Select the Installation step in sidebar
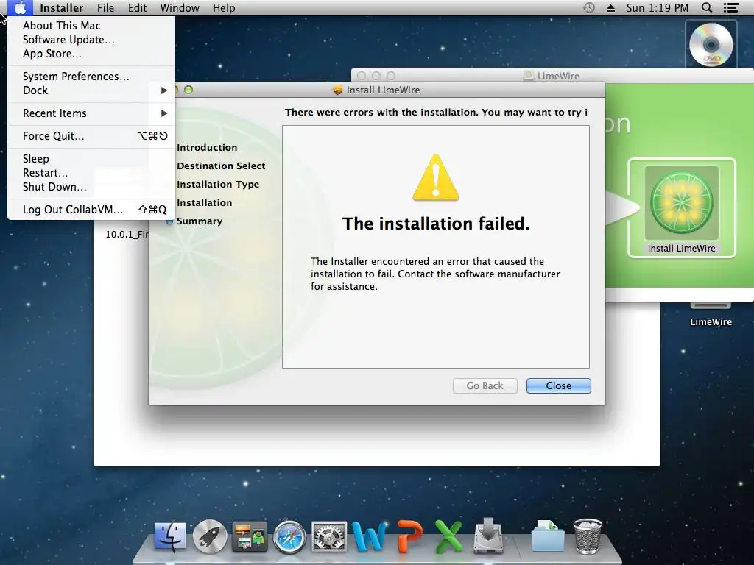The image size is (754, 565). pos(205,203)
